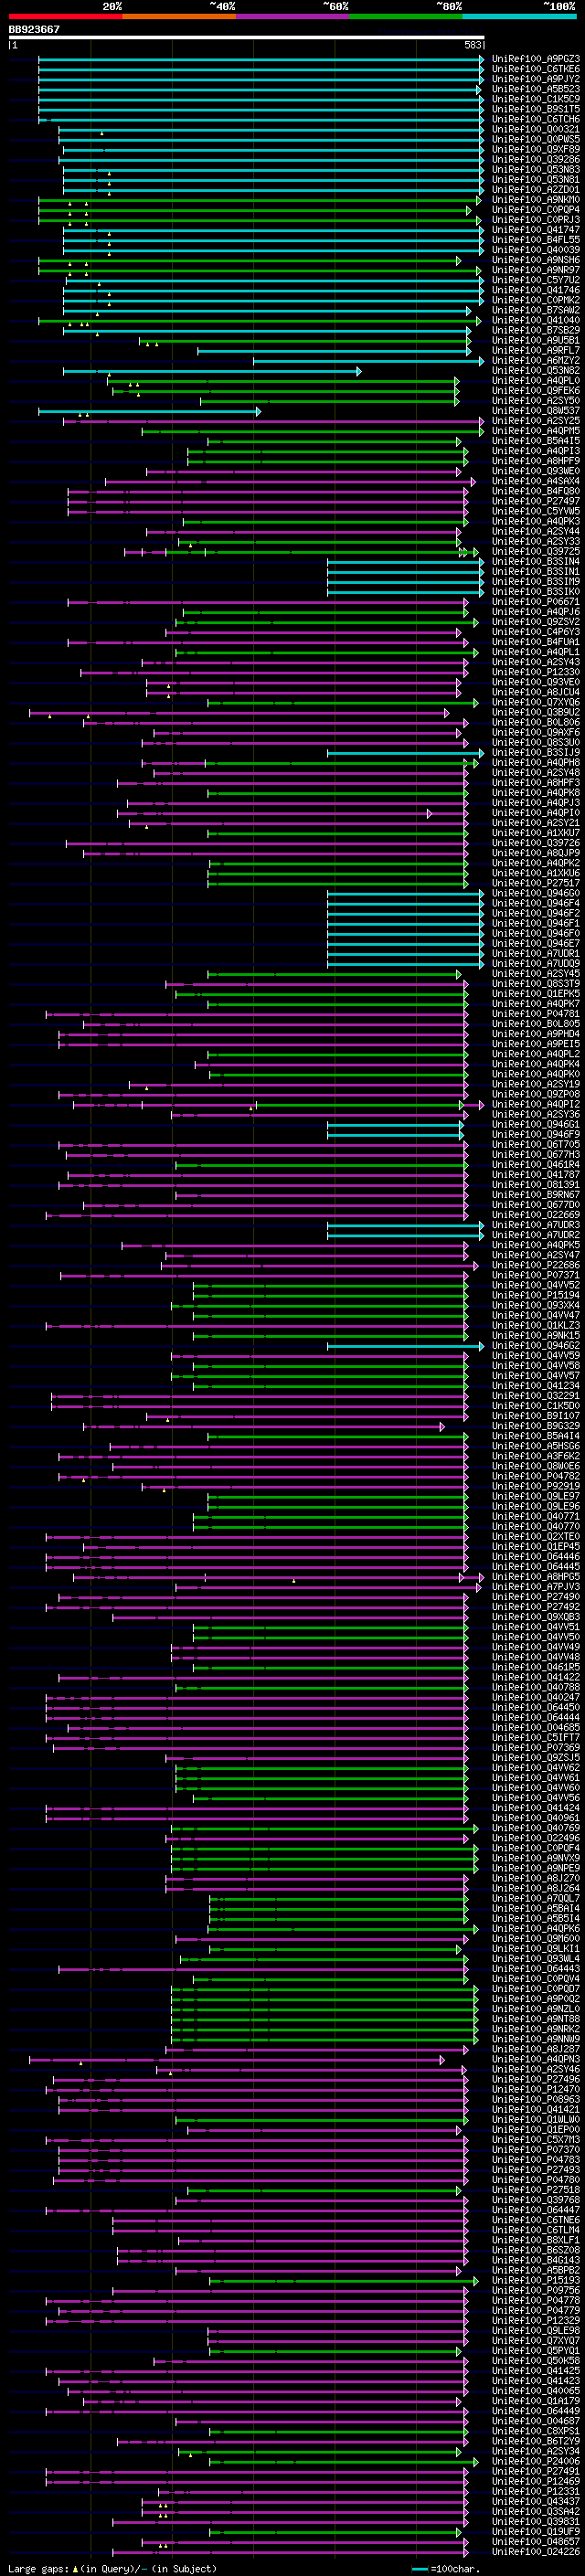Select the UniRef100_Q39725 entry

click(x=536, y=552)
